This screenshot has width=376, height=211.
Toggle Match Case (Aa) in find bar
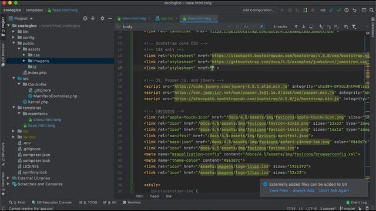(x=246, y=26)
